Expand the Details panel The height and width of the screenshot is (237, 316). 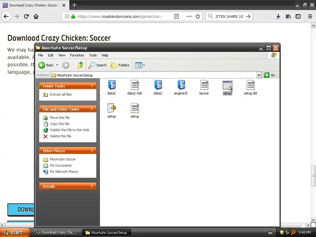92,186
